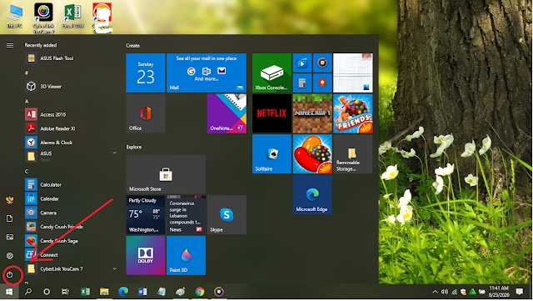Open Candy Crush Friends tile

click(x=353, y=113)
